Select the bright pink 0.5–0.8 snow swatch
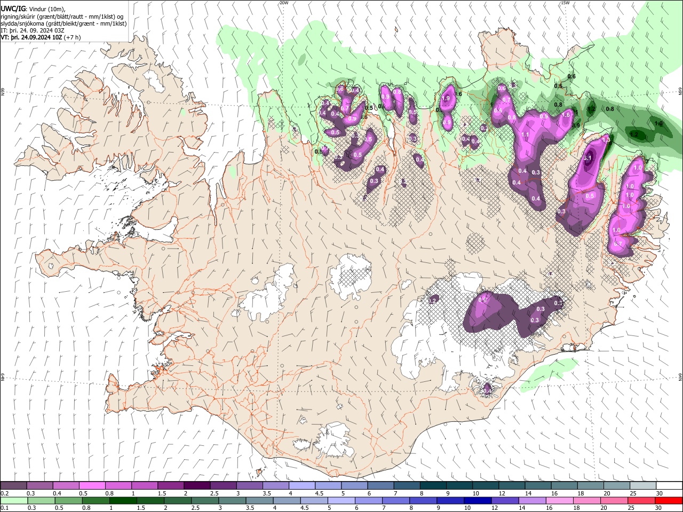This screenshot has height=512, width=683. click(92, 486)
